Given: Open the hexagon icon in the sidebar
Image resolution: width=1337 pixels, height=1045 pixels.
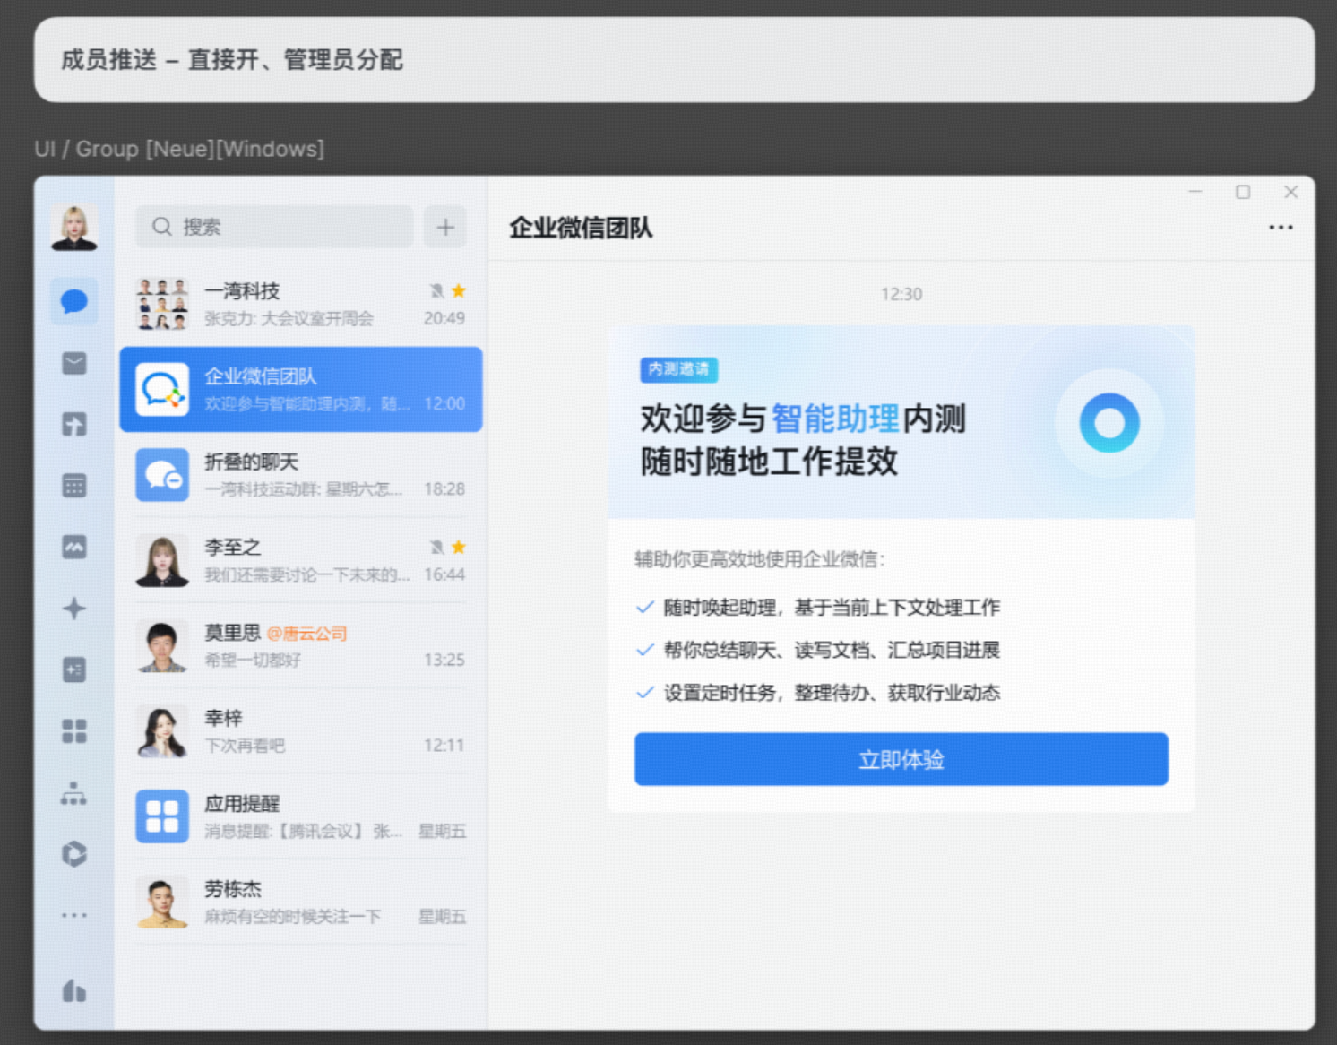Looking at the screenshot, I should [x=74, y=854].
